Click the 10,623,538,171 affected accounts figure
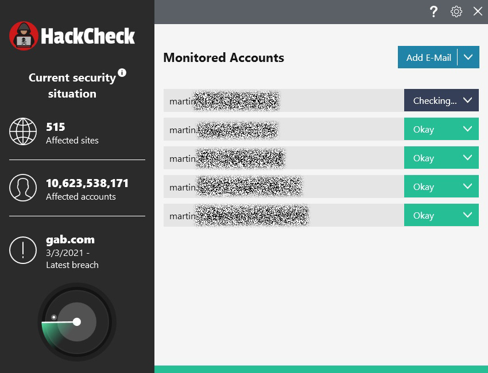Image resolution: width=488 pixels, height=373 pixels. coord(87,184)
